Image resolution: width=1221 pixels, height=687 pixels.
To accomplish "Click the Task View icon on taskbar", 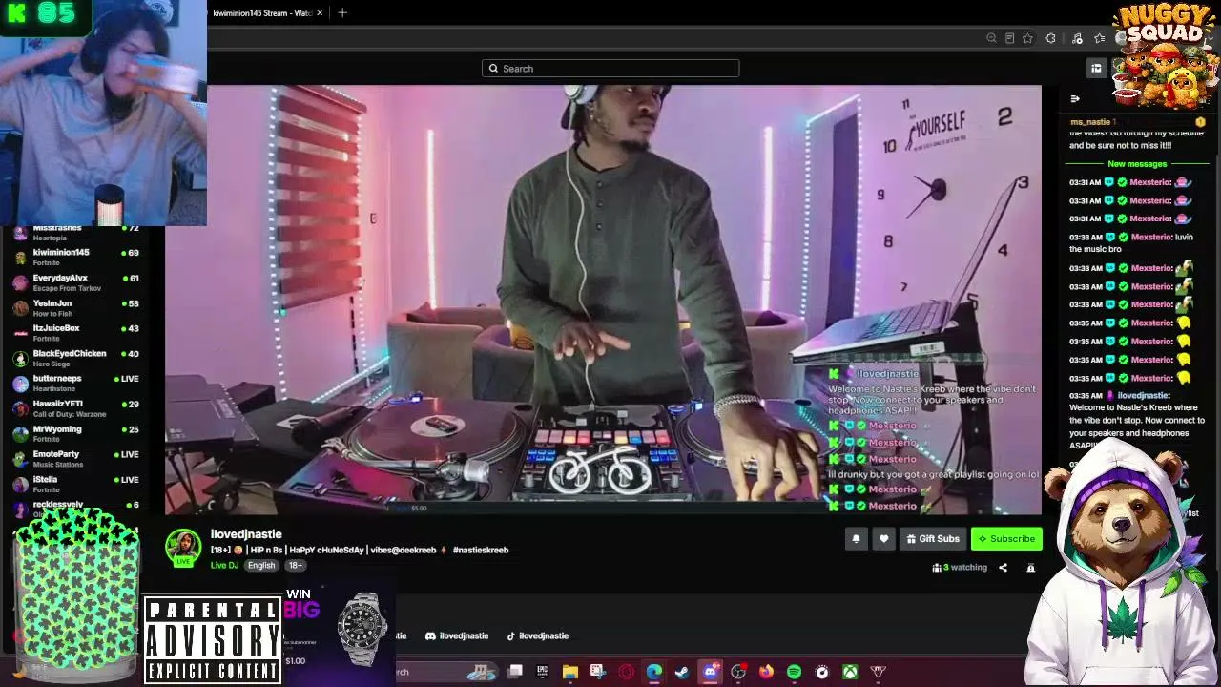I will (515, 673).
